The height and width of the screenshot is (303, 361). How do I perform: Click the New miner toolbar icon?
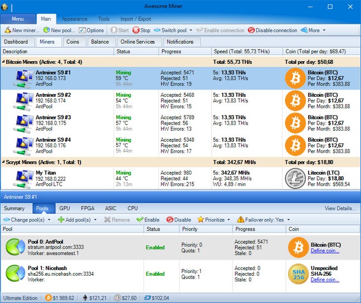coord(8,31)
